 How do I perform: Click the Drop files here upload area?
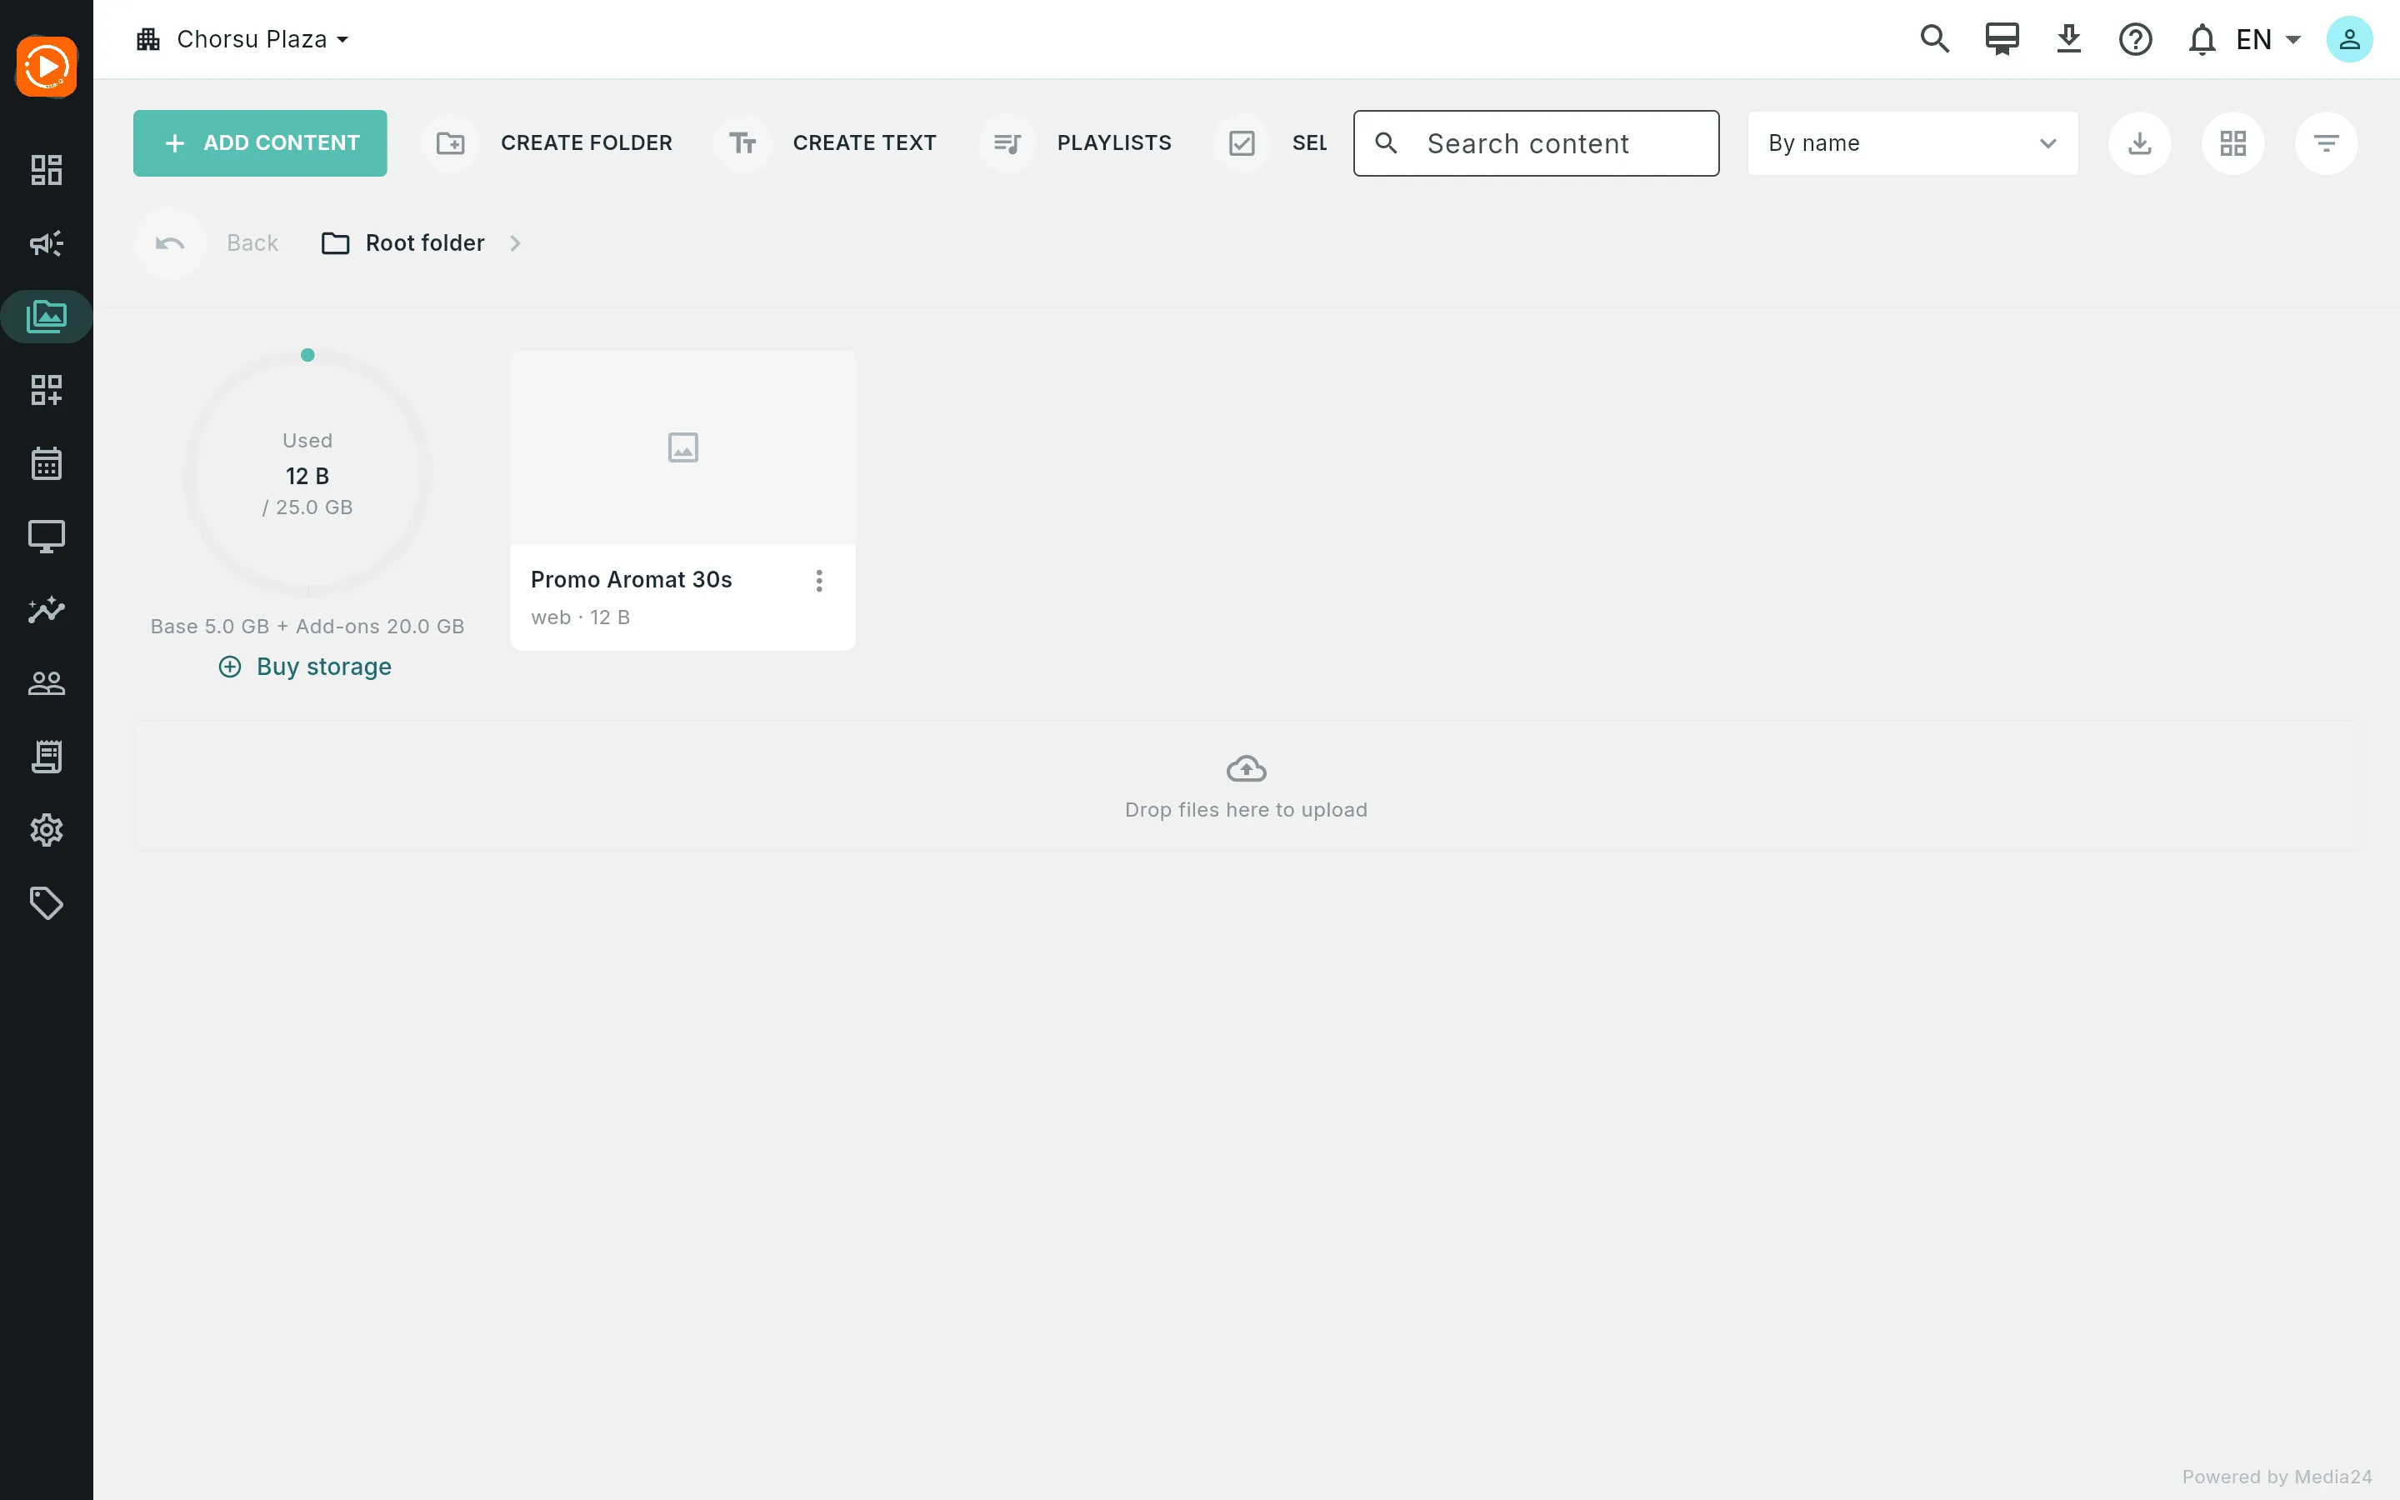point(1246,786)
